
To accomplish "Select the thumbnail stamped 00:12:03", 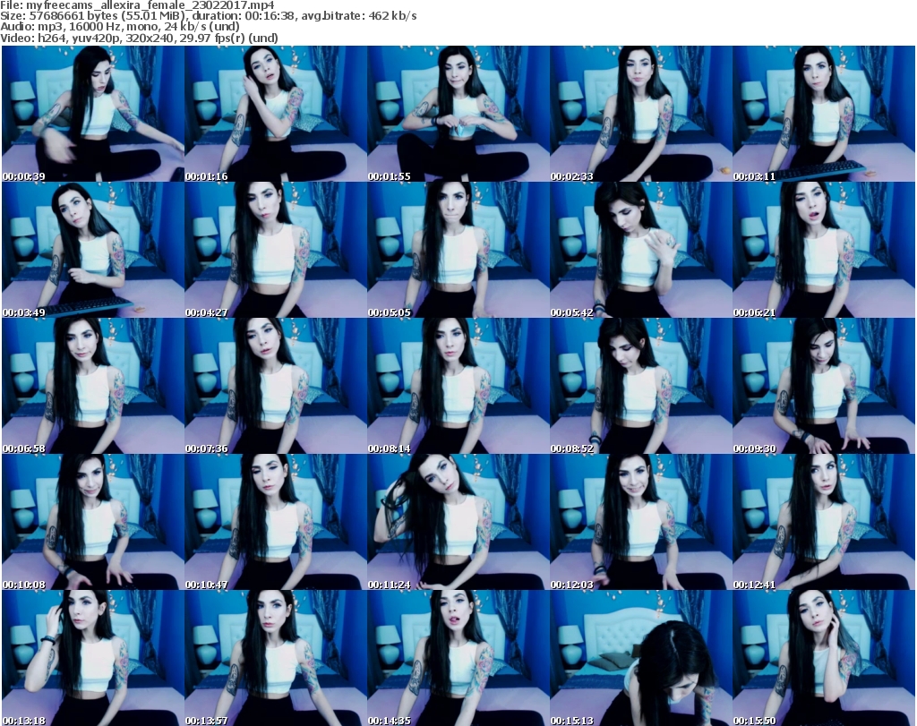I will (x=641, y=523).
